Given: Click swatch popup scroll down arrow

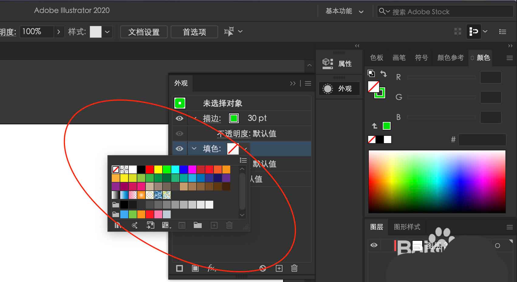Looking at the screenshot, I should pyautogui.click(x=242, y=215).
